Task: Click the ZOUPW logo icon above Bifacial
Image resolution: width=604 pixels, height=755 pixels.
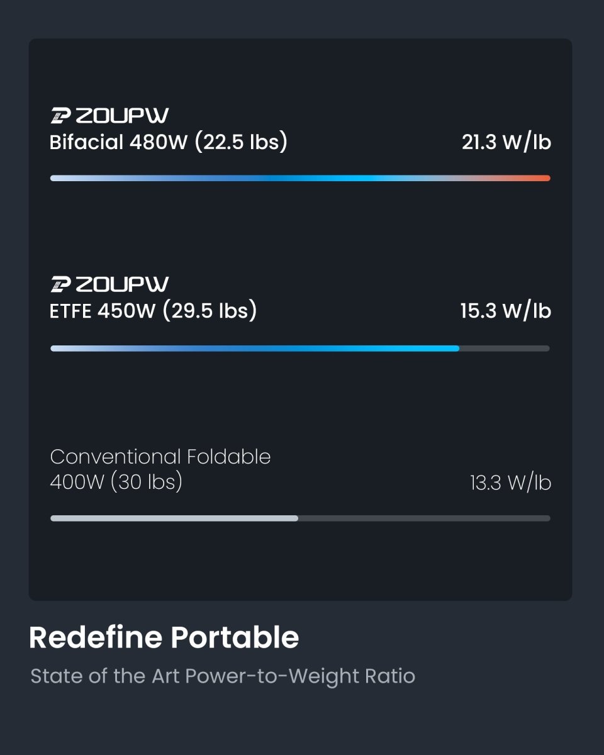Action: (61, 115)
